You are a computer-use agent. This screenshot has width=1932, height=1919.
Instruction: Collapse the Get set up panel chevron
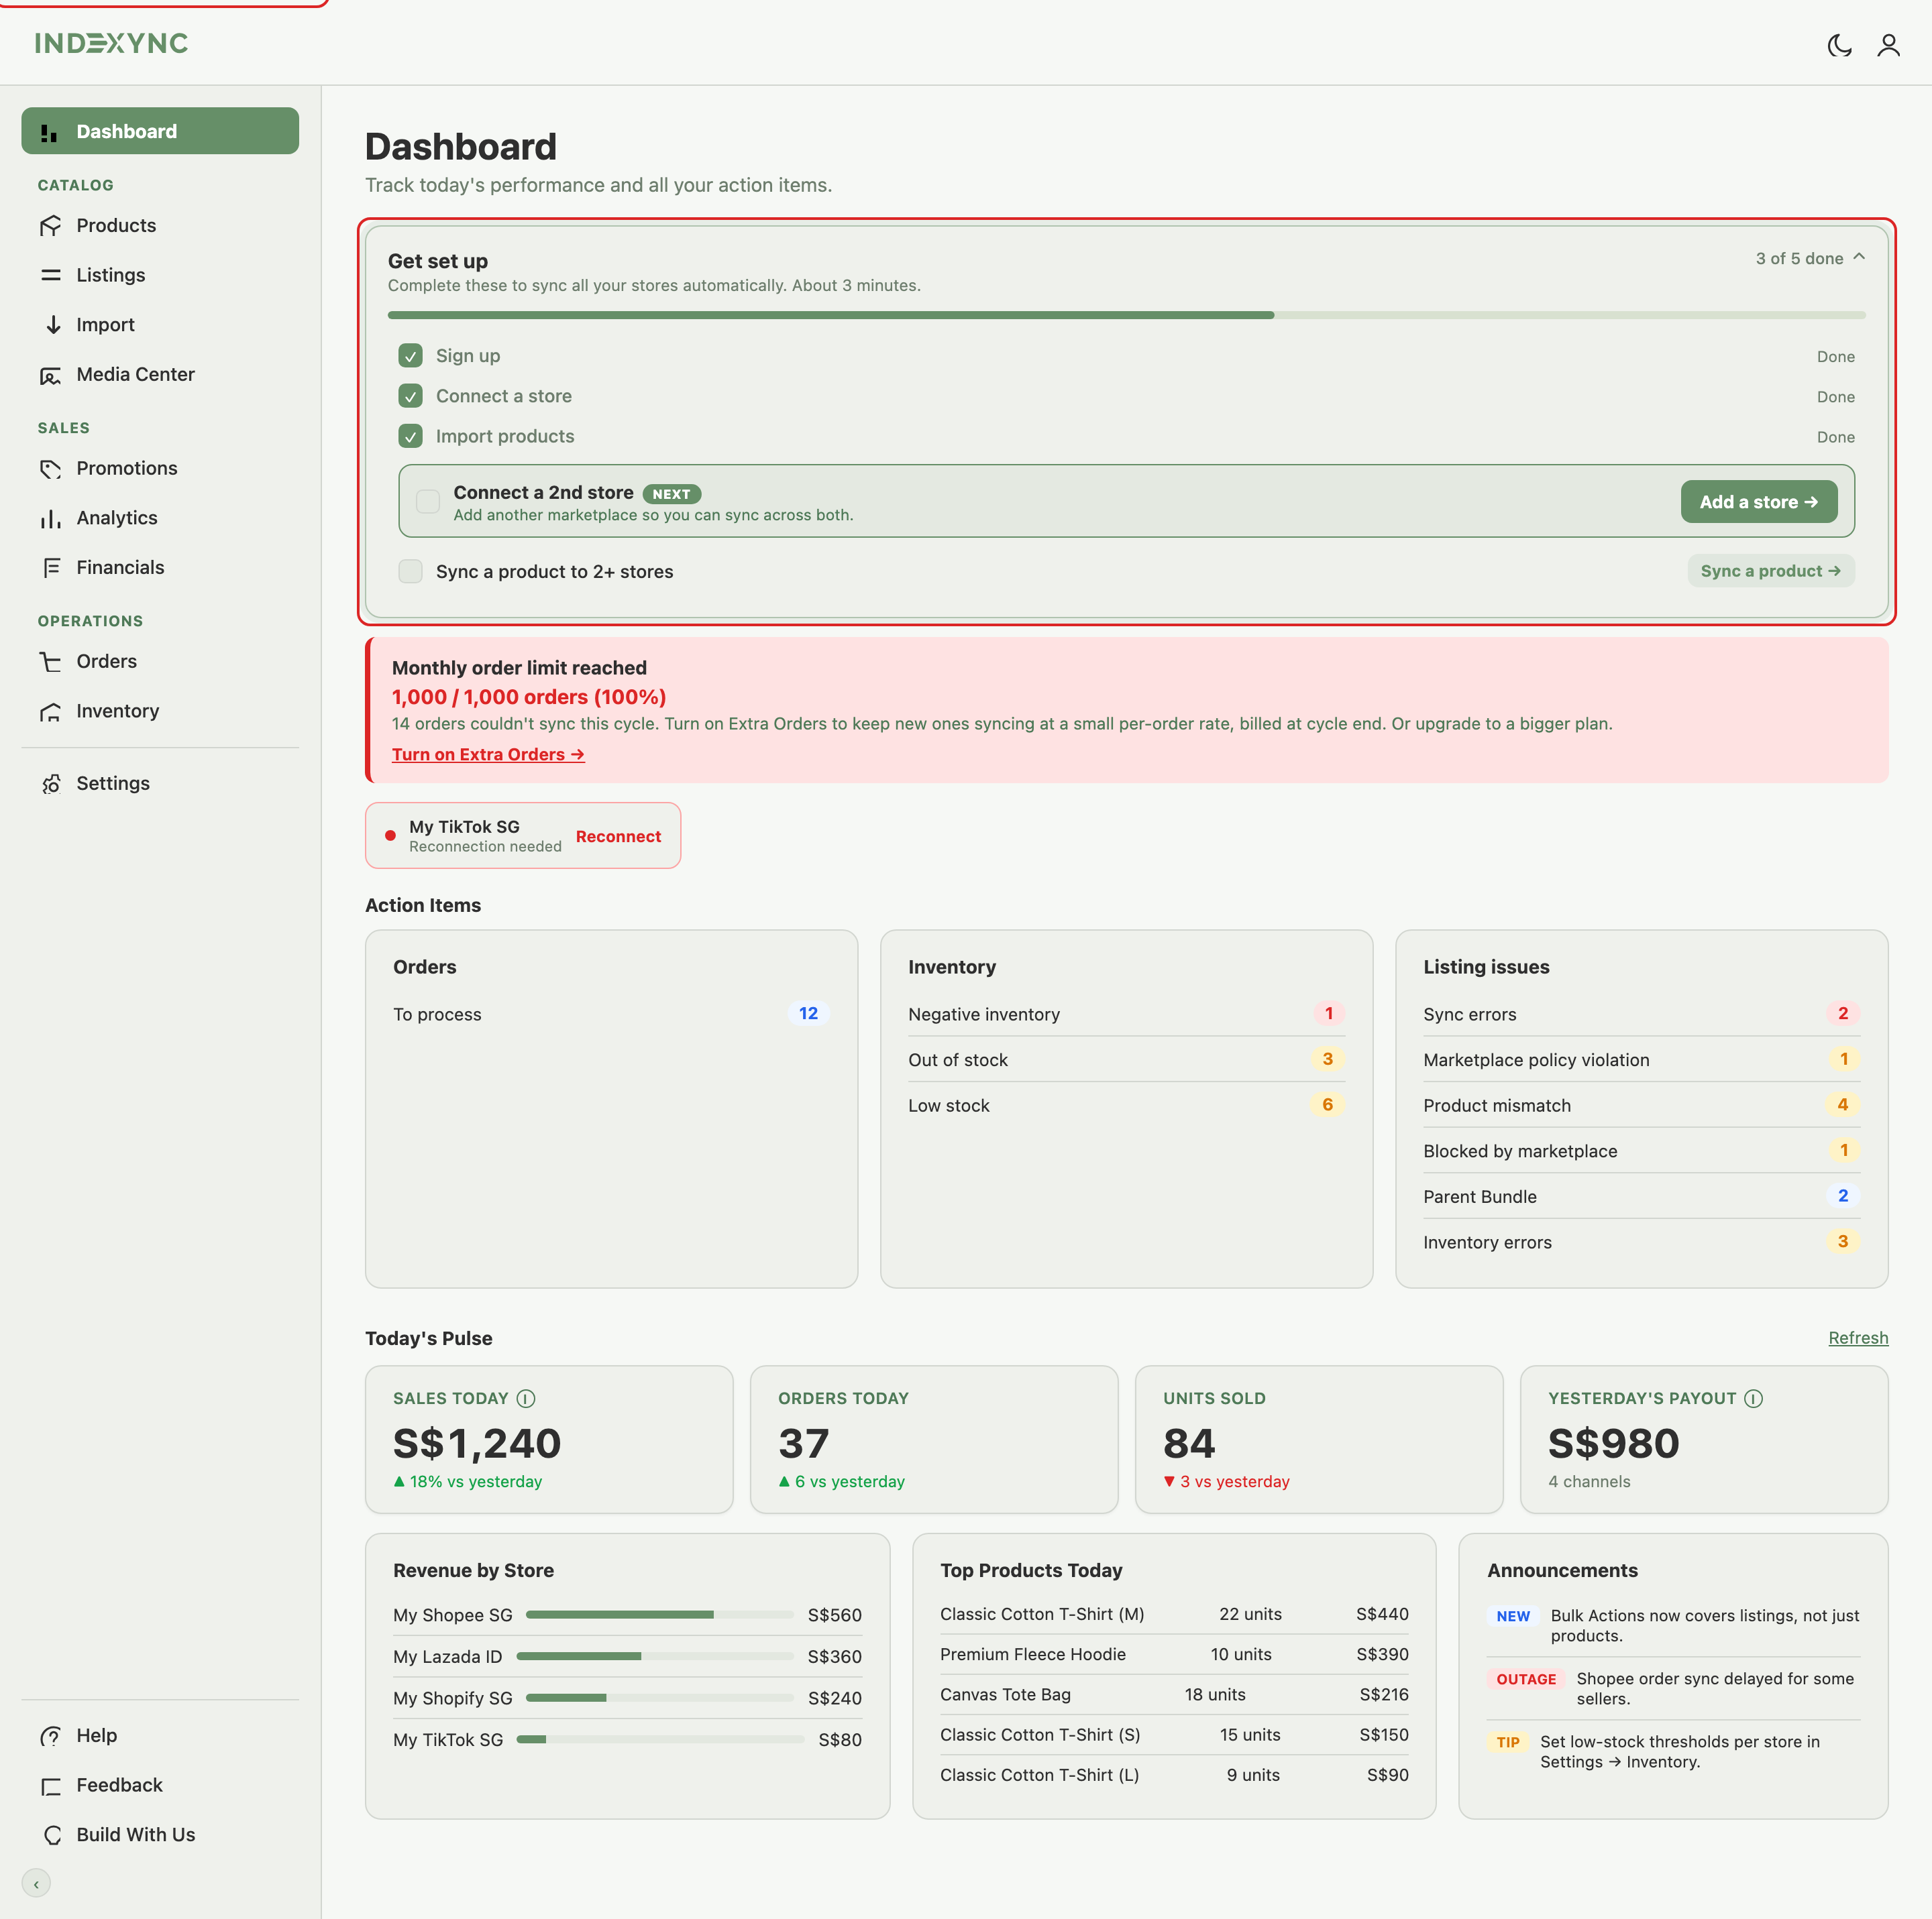[1859, 257]
